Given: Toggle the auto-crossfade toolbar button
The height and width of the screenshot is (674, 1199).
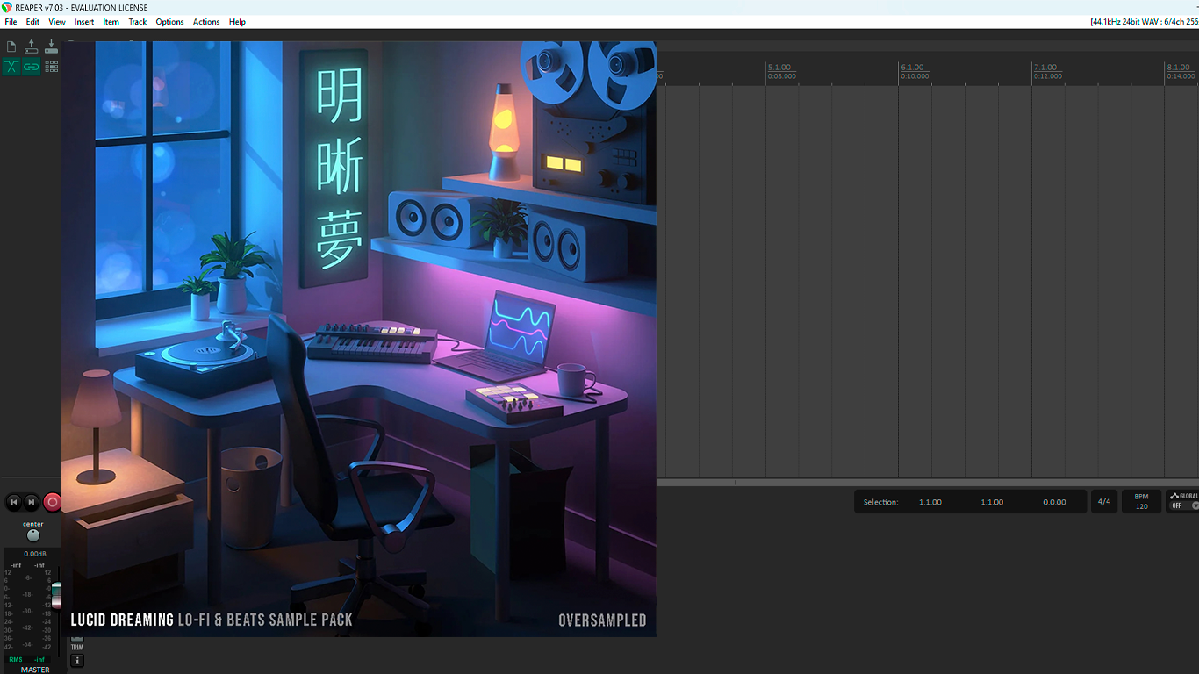Looking at the screenshot, I should point(11,67).
